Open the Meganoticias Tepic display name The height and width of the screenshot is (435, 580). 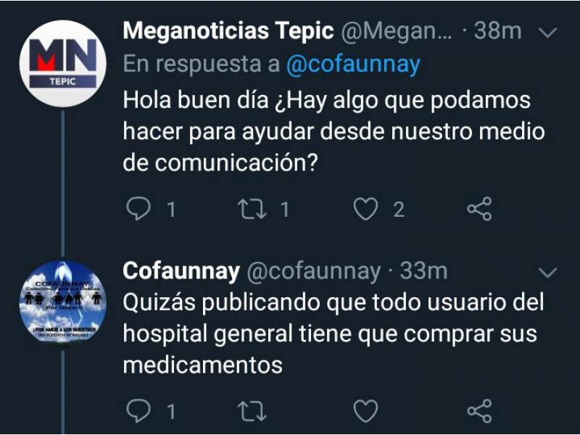[x=228, y=30]
